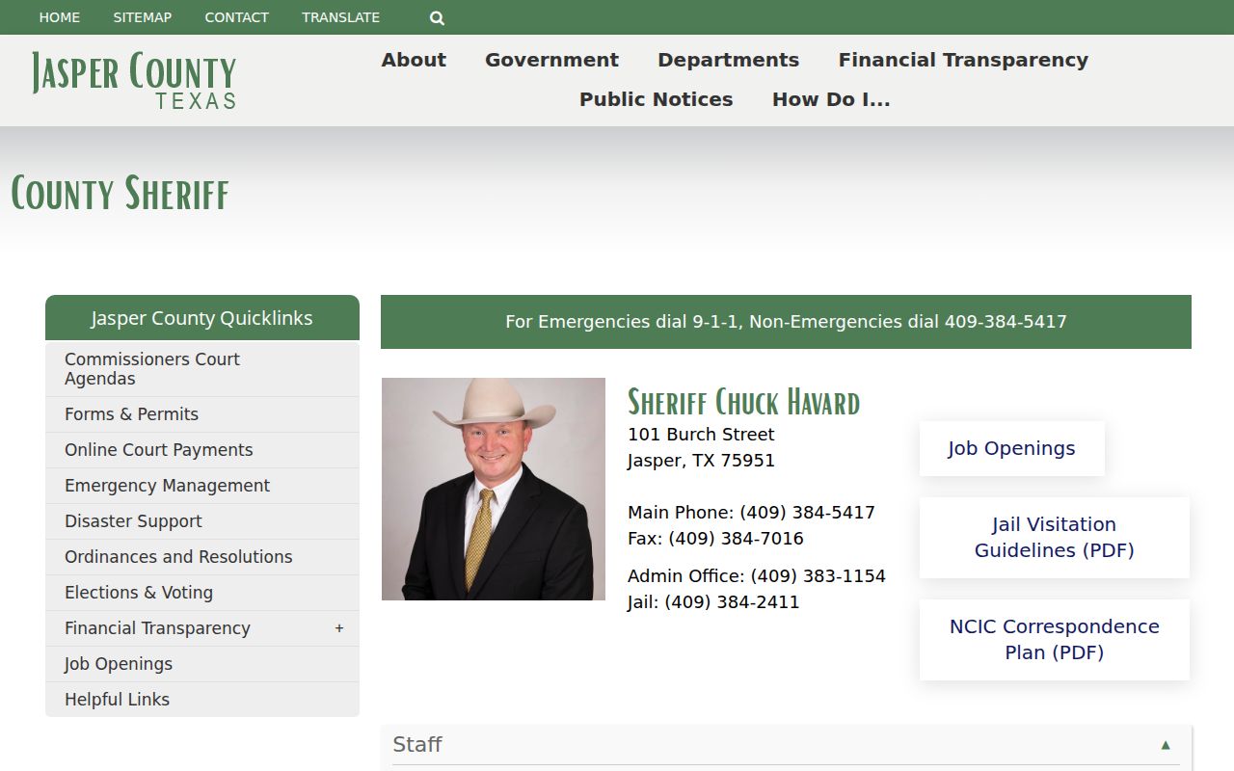Click the Main Phone (409) 384-5417 text
1234x771 pixels.
coord(751,513)
